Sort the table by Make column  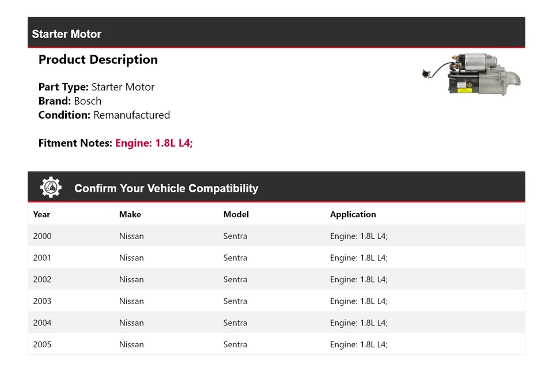coord(130,214)
